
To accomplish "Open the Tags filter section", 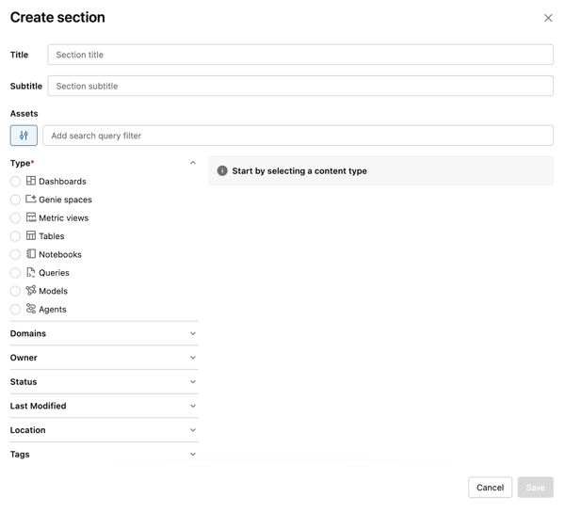I will [193, 455].
